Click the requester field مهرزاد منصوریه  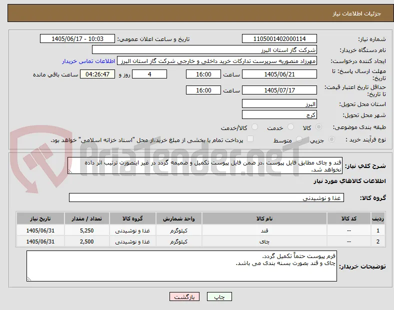tap(217, 61)
